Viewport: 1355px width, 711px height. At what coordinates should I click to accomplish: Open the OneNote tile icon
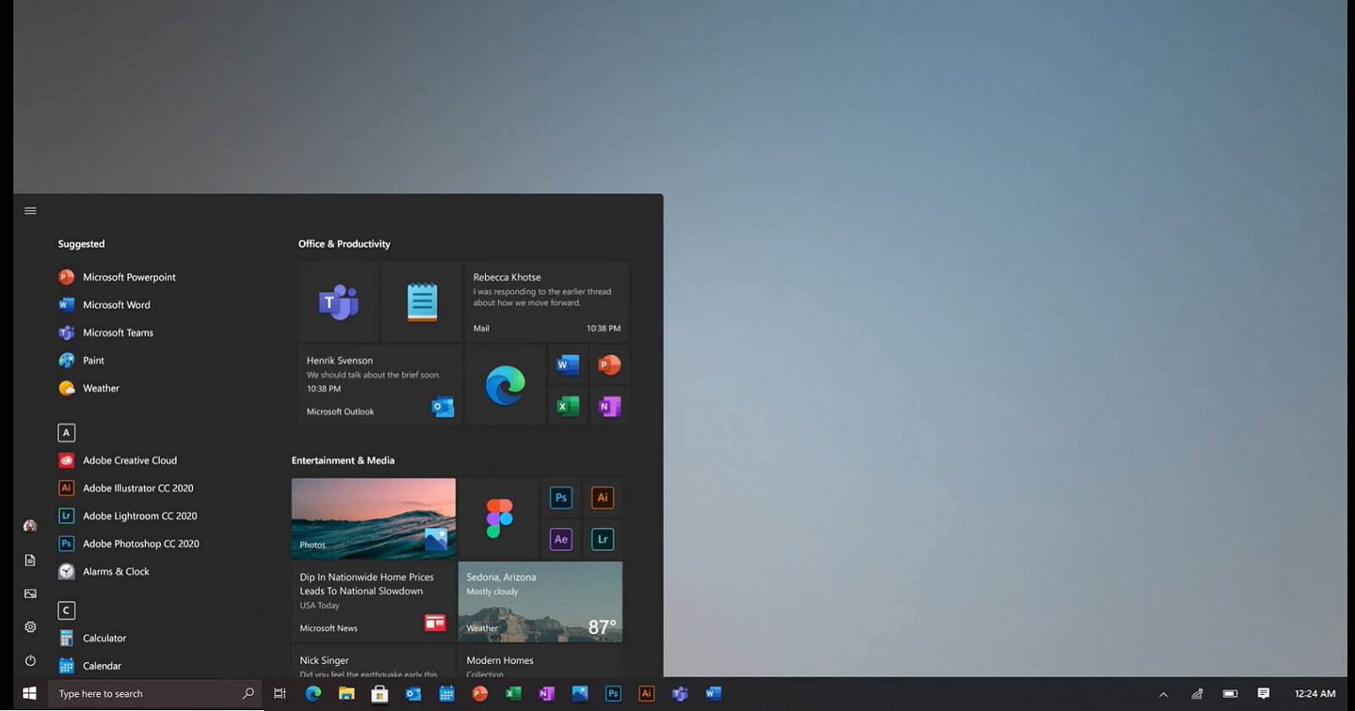[x=609, y=406]
